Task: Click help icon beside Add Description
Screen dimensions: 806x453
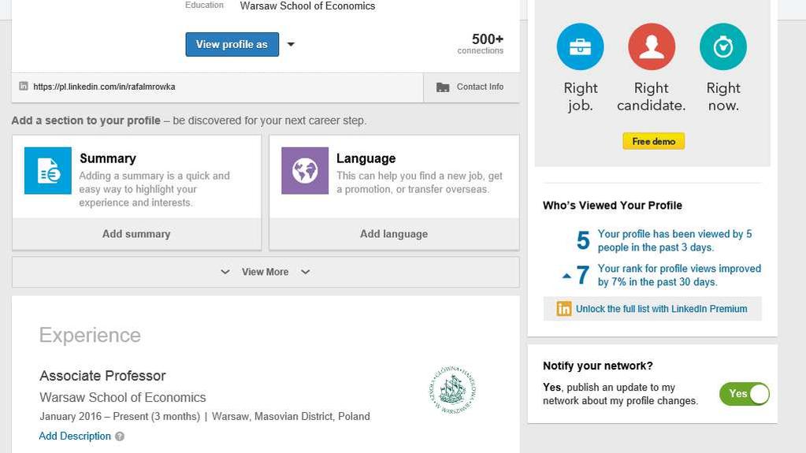Action: [x=120, y=436]
